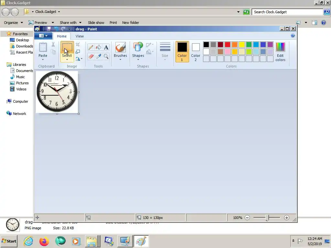
Task: Click New folder in Explorer toolbar
Action: pos(131,23)
